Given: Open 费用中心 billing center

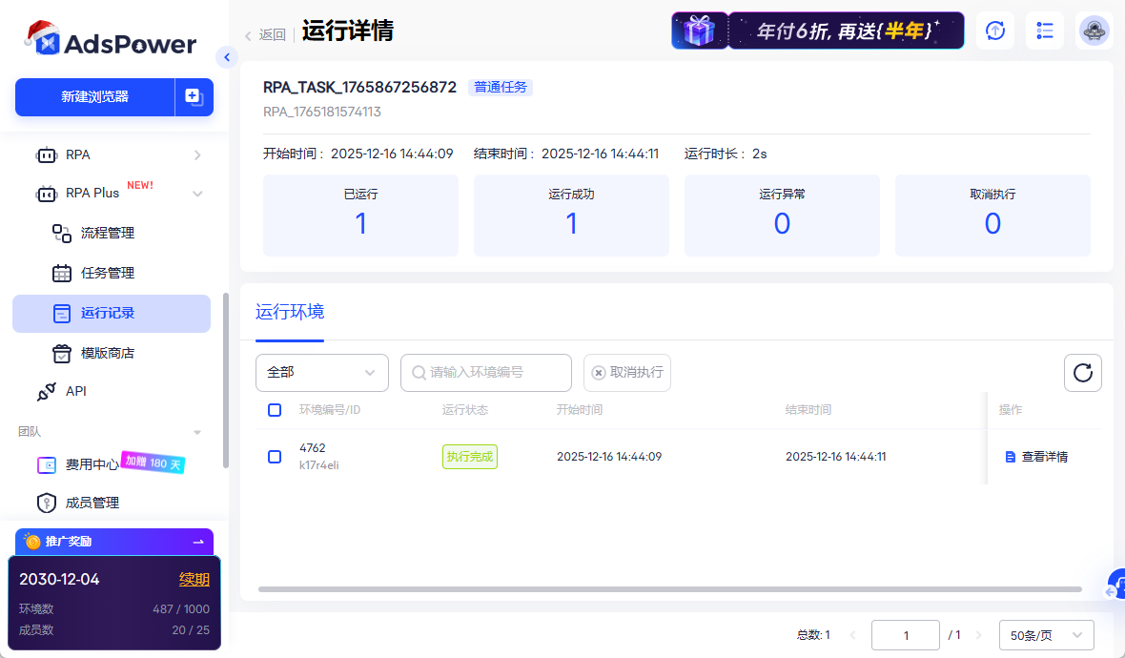Looking at the screenshot, I should (x=46, y=464).
